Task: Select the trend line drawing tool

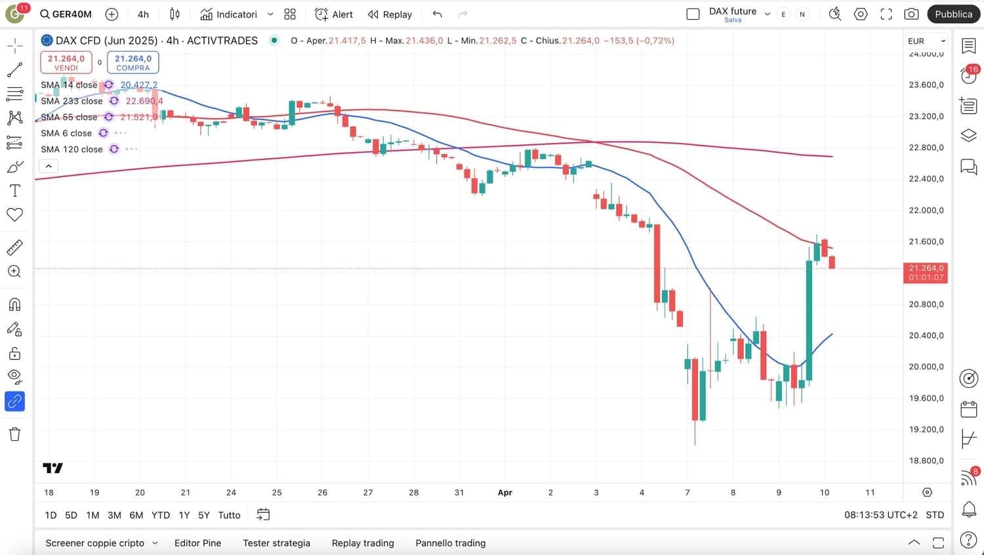Action: (x=14, y=70)
